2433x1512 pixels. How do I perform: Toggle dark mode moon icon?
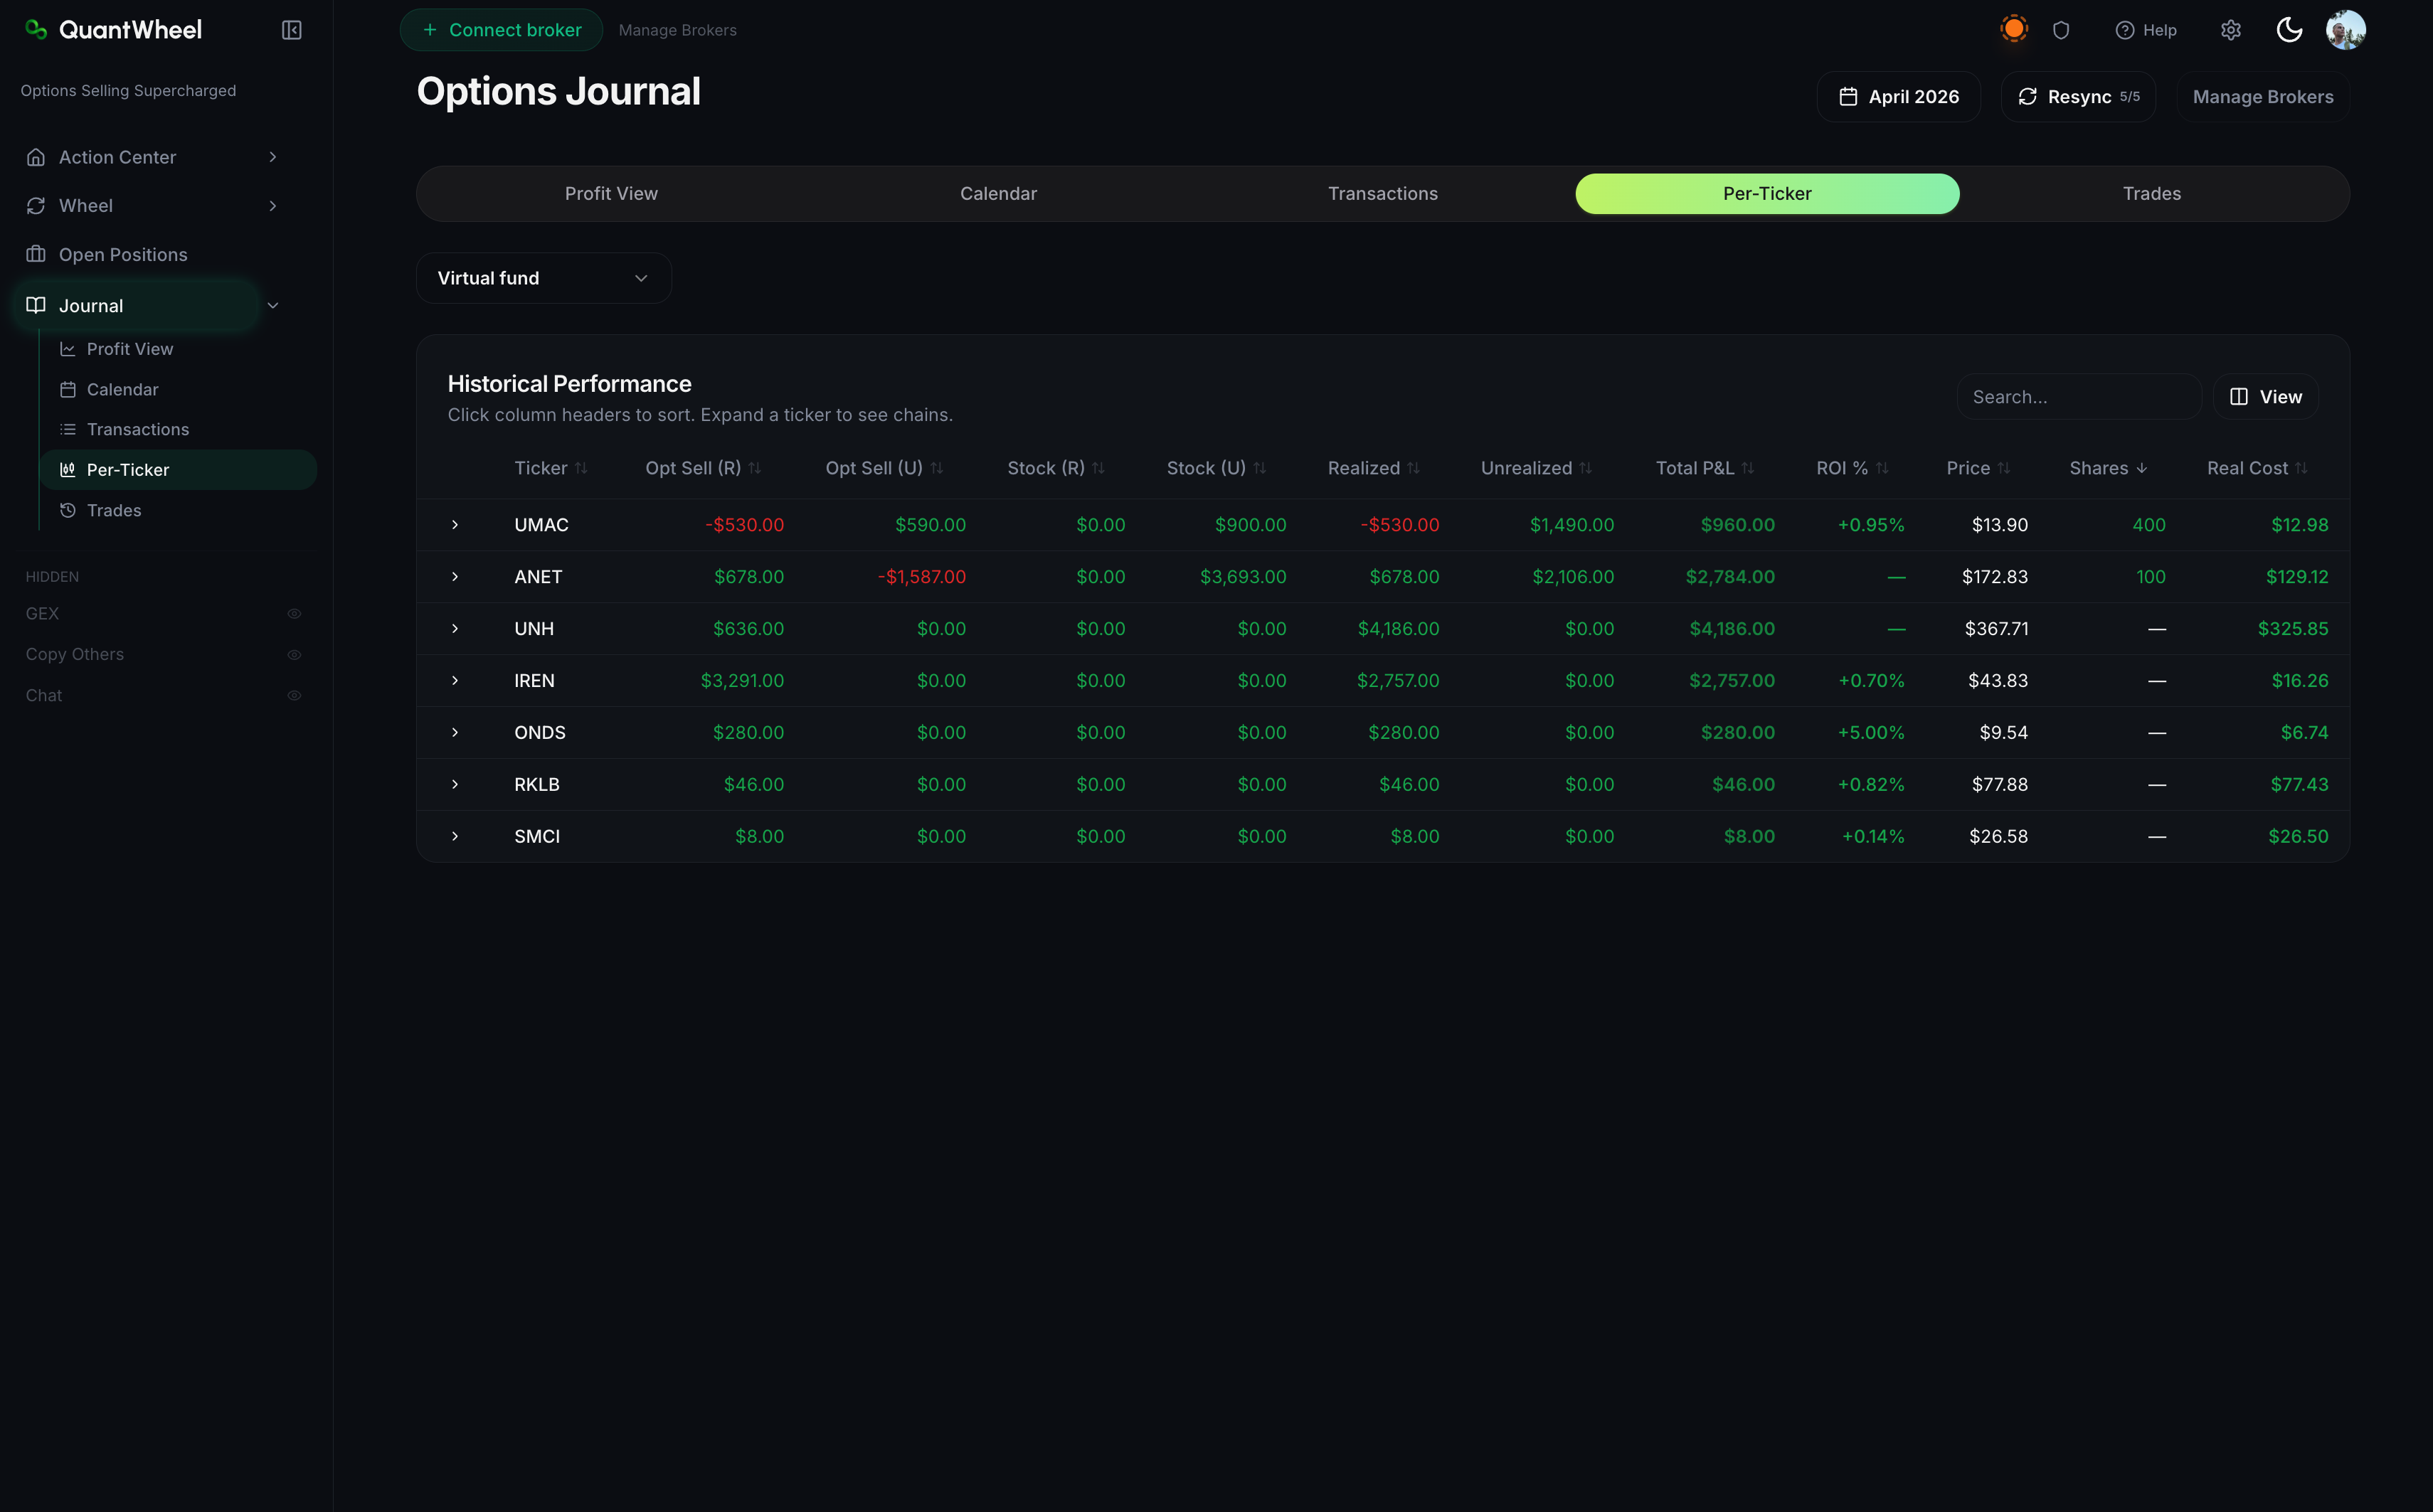tap(2289, 30)
